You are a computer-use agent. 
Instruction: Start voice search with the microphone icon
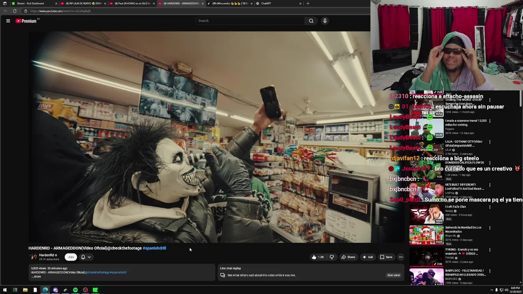[325, 21]
